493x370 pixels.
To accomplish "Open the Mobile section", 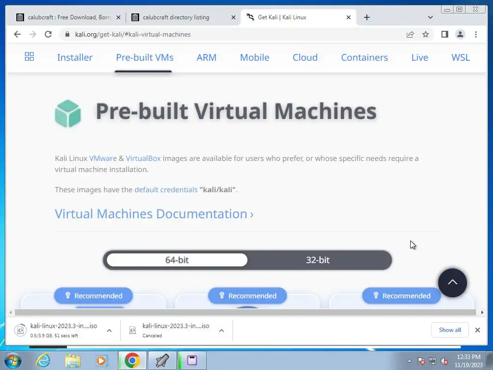I will [255, 58].
